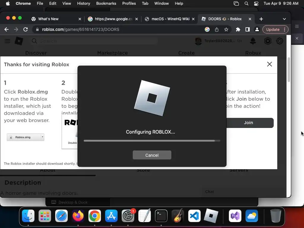Click the Update button in Chrome
Viewport: 304px width, 228px height.
pos(273,29)
